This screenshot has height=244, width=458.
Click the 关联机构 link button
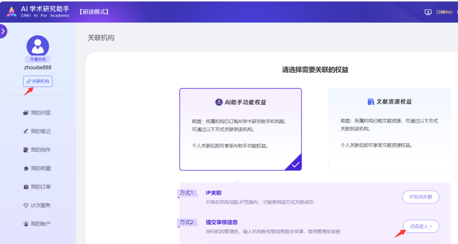coord(38,81)
